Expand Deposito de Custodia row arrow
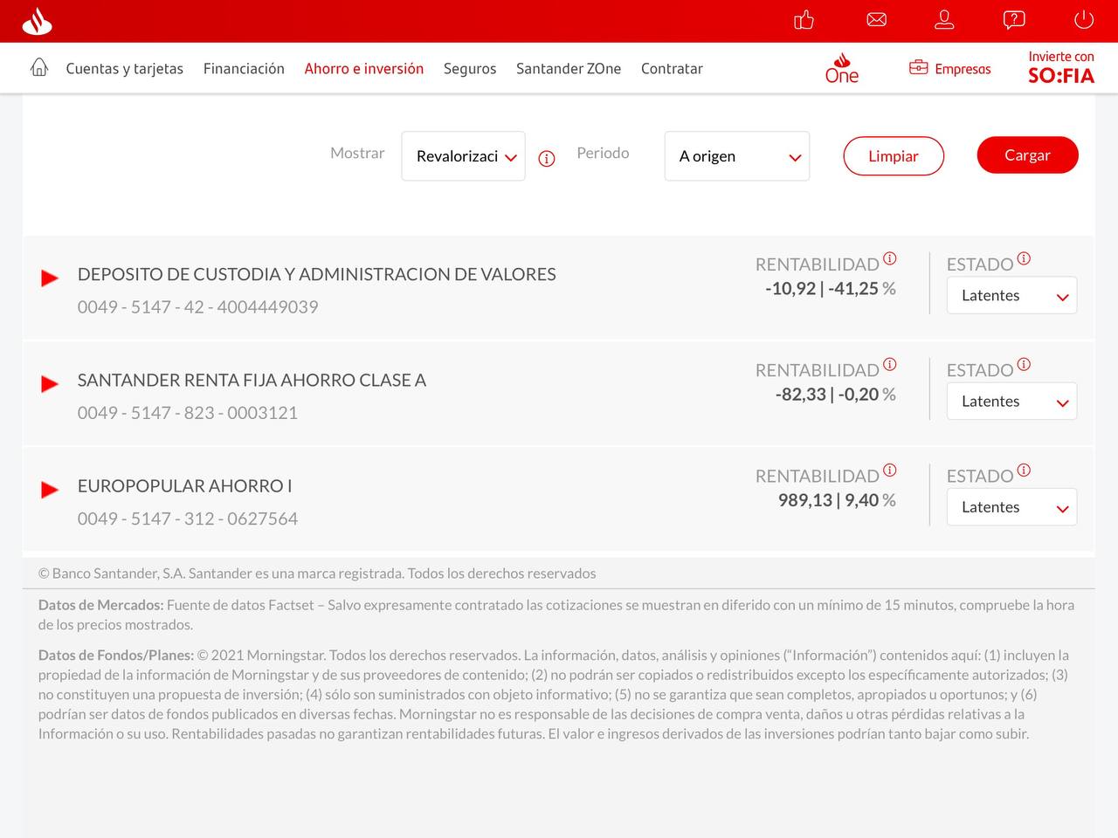The image size is (1118, 838). [50, 278]
